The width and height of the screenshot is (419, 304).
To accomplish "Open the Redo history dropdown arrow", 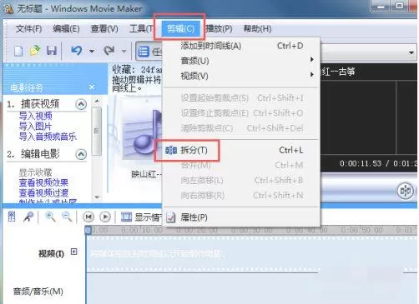I will click(x=124, y=51).
